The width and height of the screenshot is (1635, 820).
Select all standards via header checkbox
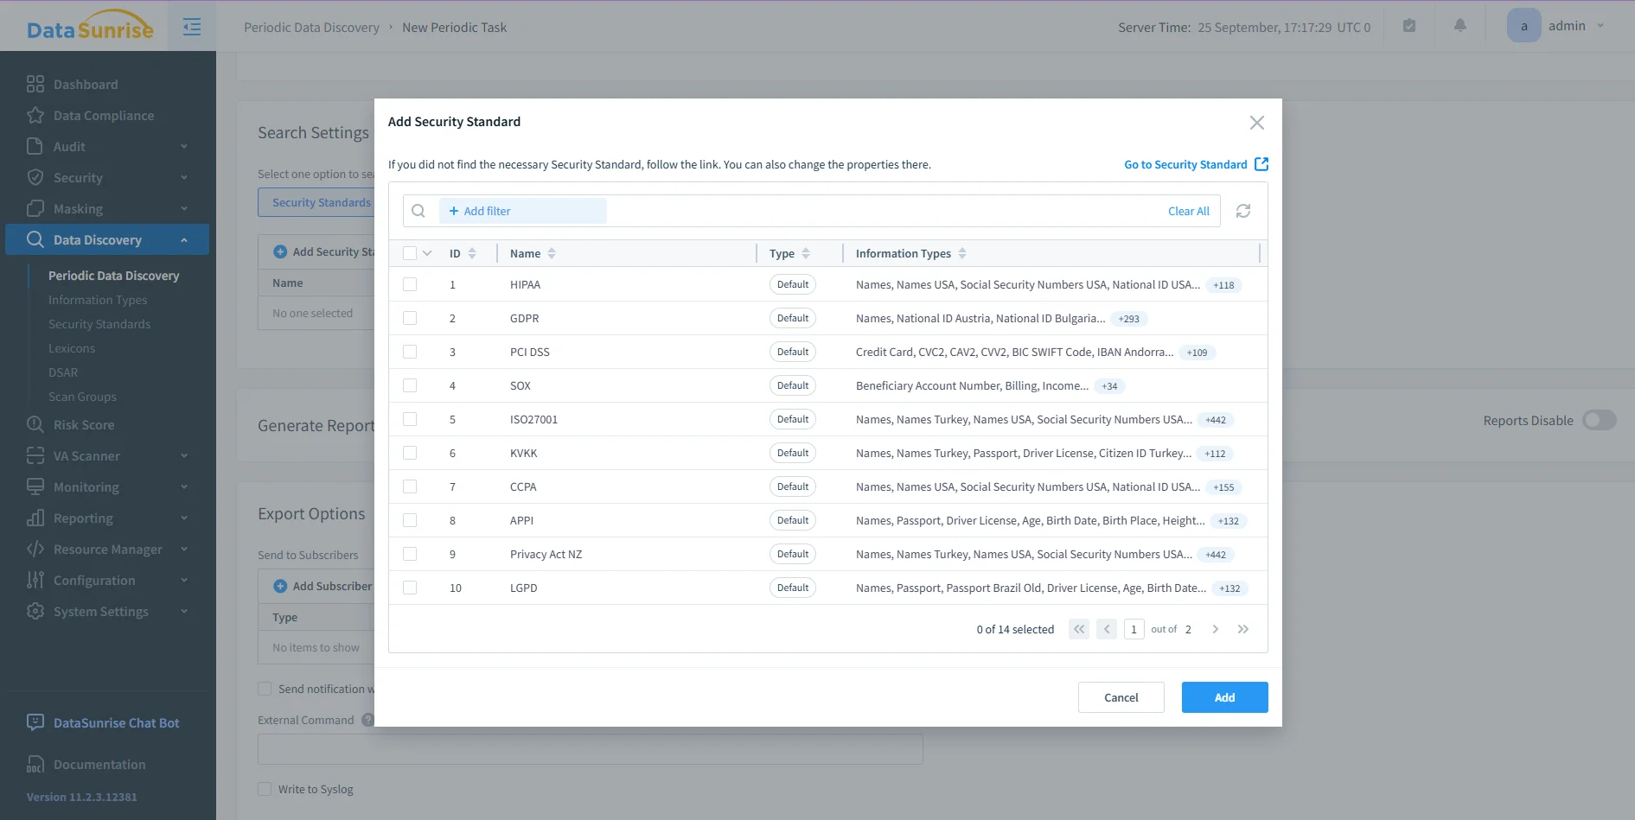click(x=410, y=252)
